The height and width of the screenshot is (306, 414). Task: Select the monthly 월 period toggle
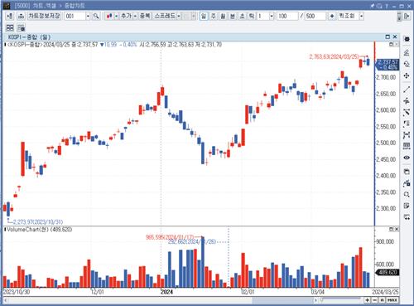223,16
